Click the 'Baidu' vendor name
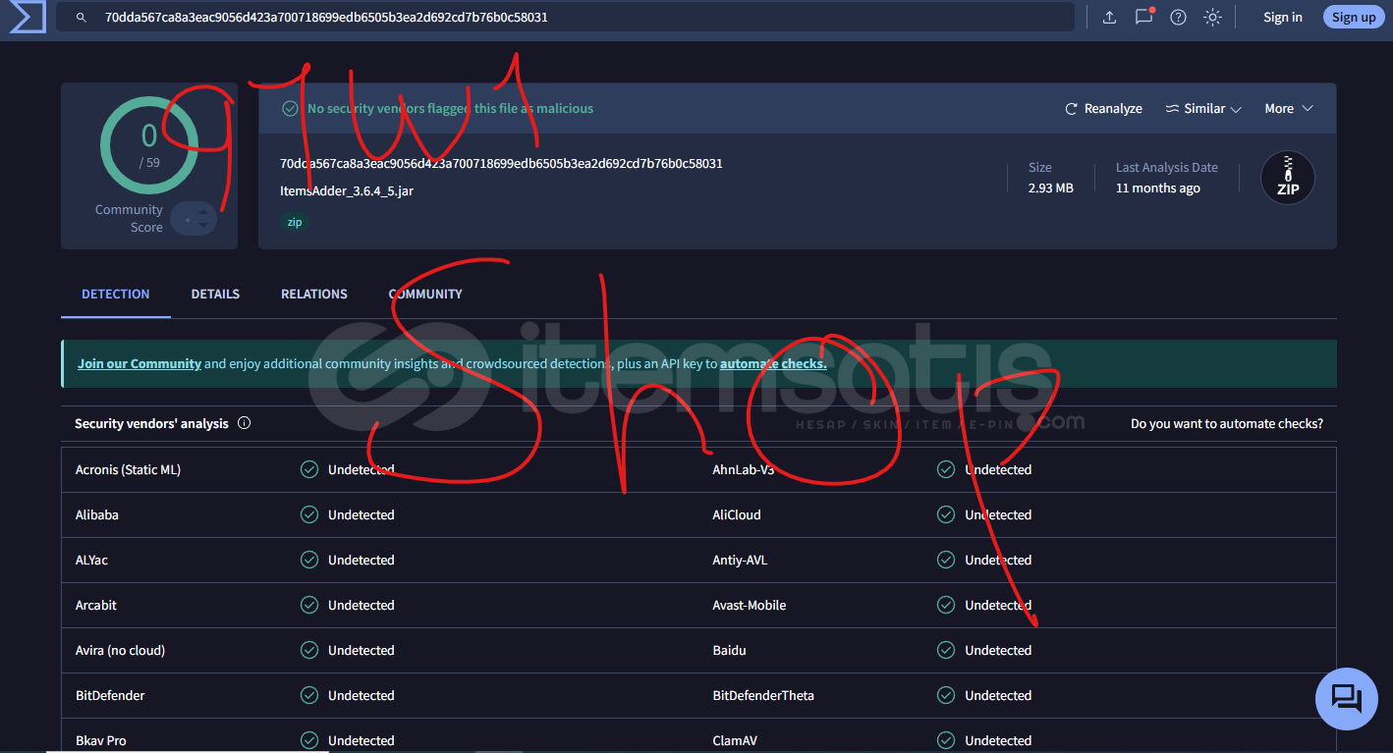 pos(729,650)
